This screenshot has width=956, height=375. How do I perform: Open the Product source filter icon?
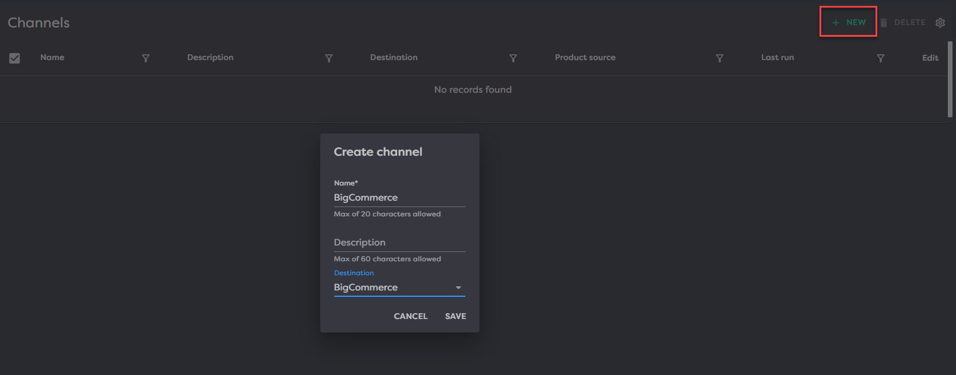coord(720,58)
